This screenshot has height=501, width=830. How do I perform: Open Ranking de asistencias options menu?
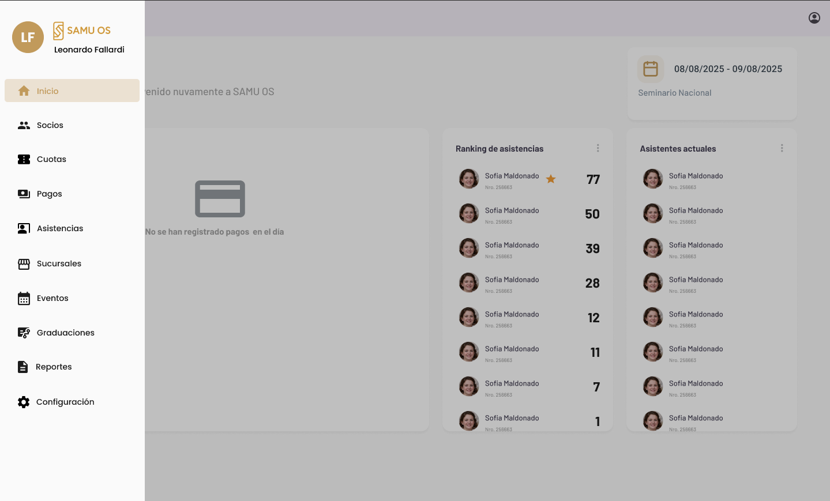(x=598, y=148)
